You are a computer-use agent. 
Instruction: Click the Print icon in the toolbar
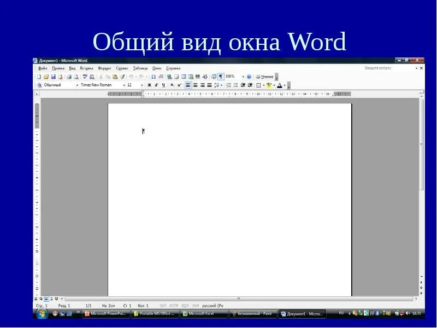tap(69, 77)
